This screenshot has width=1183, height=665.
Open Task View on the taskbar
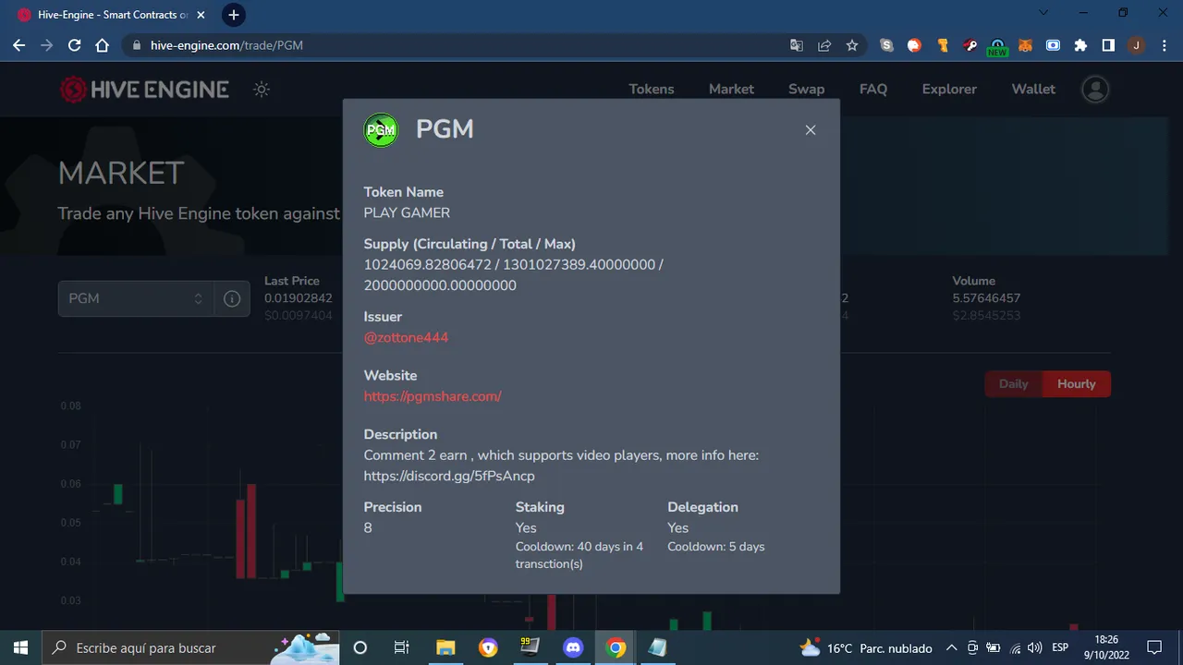(x=401, y=647)
